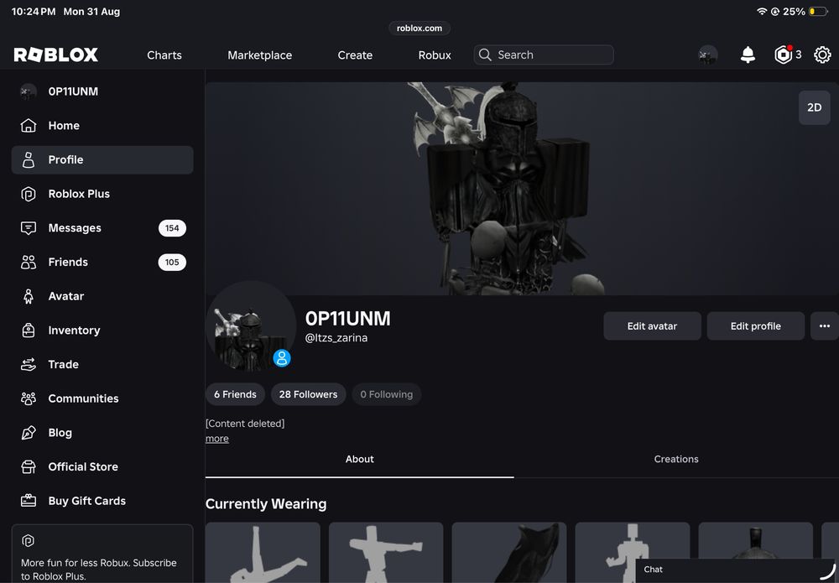
Task: Click the Roblox logo in the header
Action: click(55, 55)
